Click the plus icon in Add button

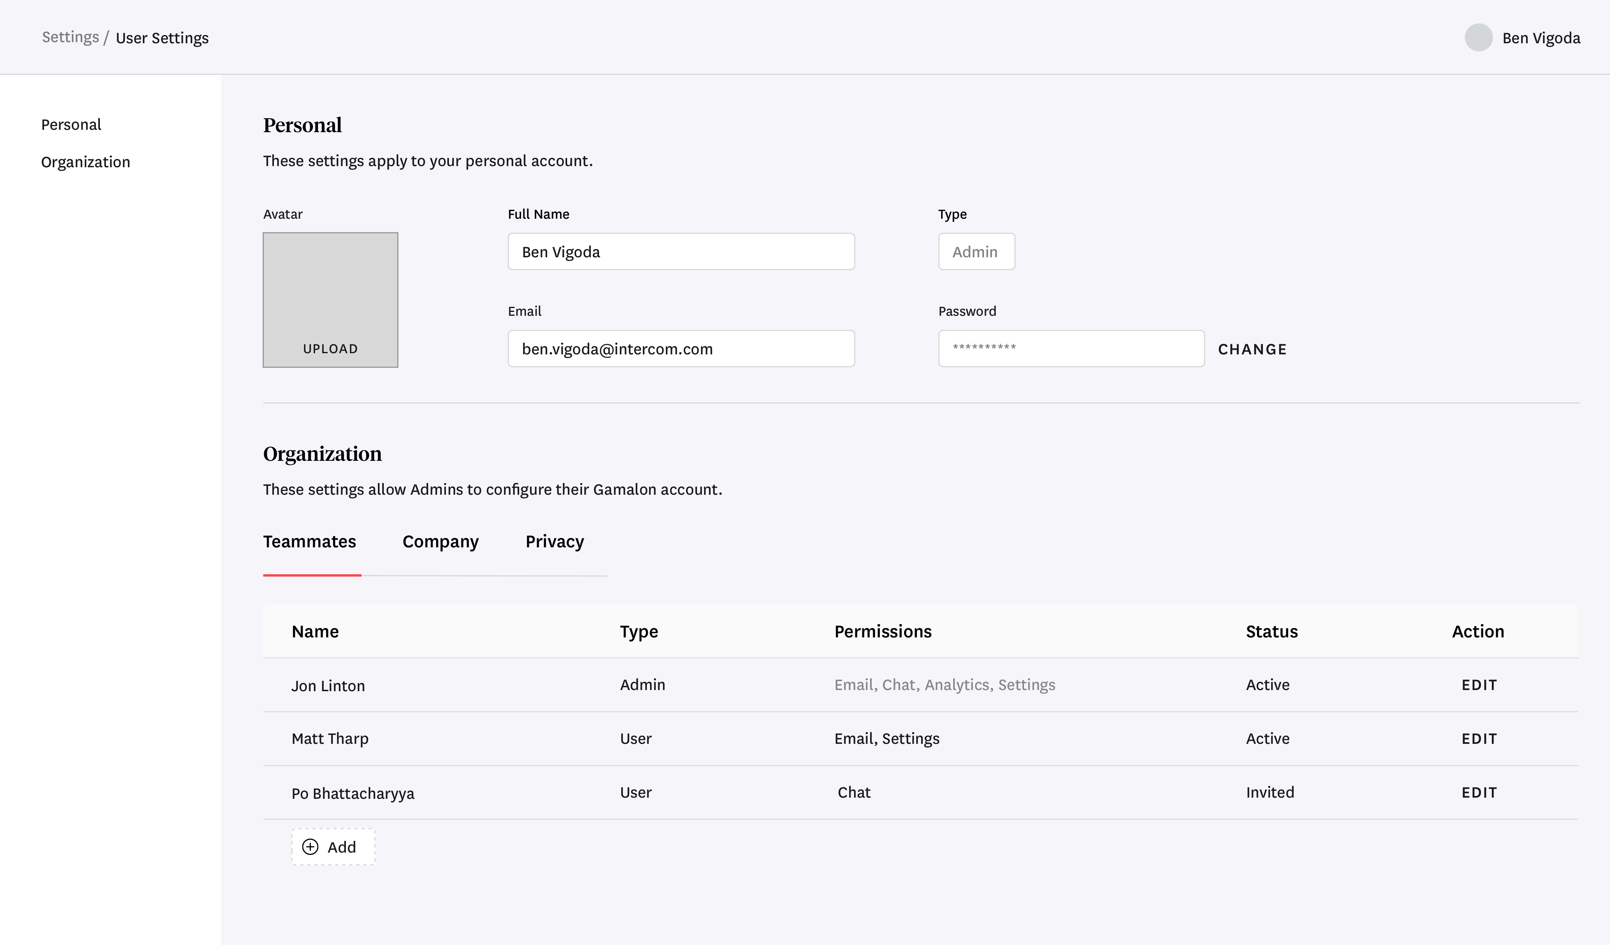tap(310, 847)
